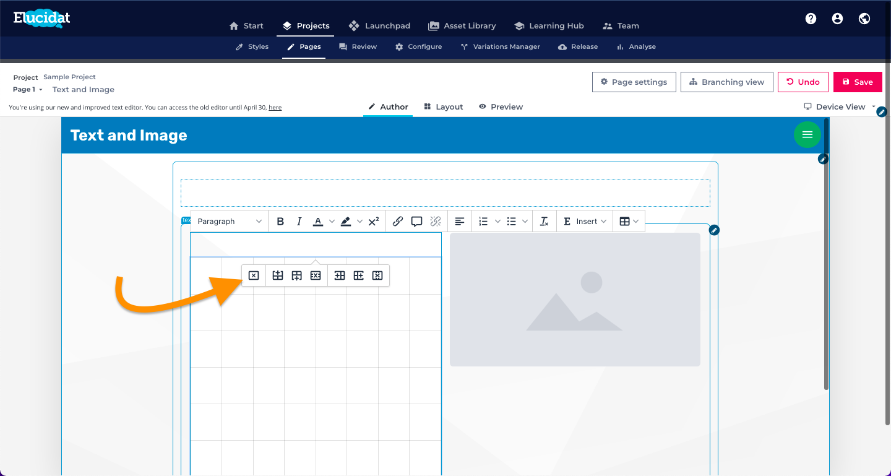Click the Undo button
This screenshot has width=891, height=476.
803,82
